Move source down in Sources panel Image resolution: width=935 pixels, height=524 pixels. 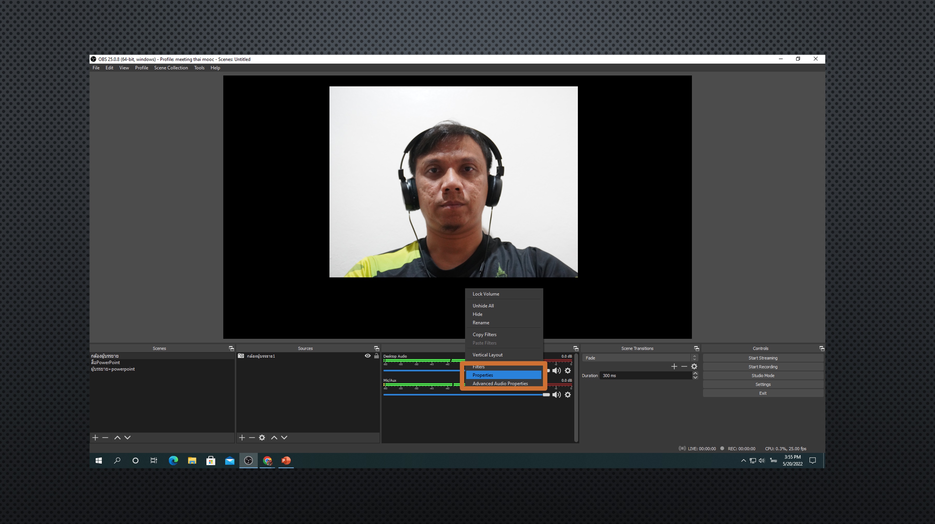click(x=284, y=438)
